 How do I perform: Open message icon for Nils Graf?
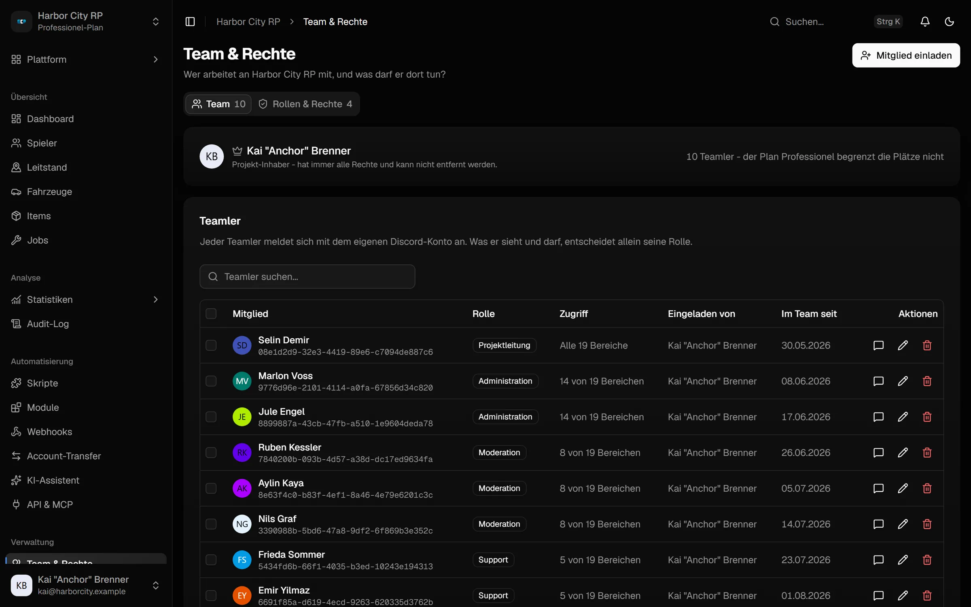point(878,524)
